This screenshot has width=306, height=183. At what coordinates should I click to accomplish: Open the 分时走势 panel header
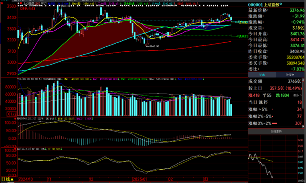(x=276, y=132)
